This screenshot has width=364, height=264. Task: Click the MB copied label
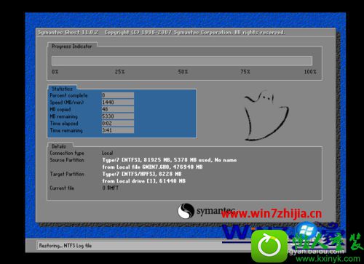(x=60, y=109)
